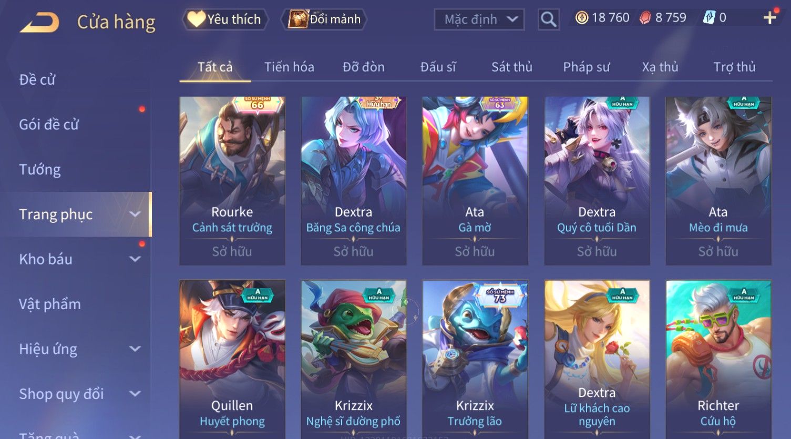The image size is (791, 439).
Task: Tap the gold coin balance icon
Action: (x=581, y=18)
